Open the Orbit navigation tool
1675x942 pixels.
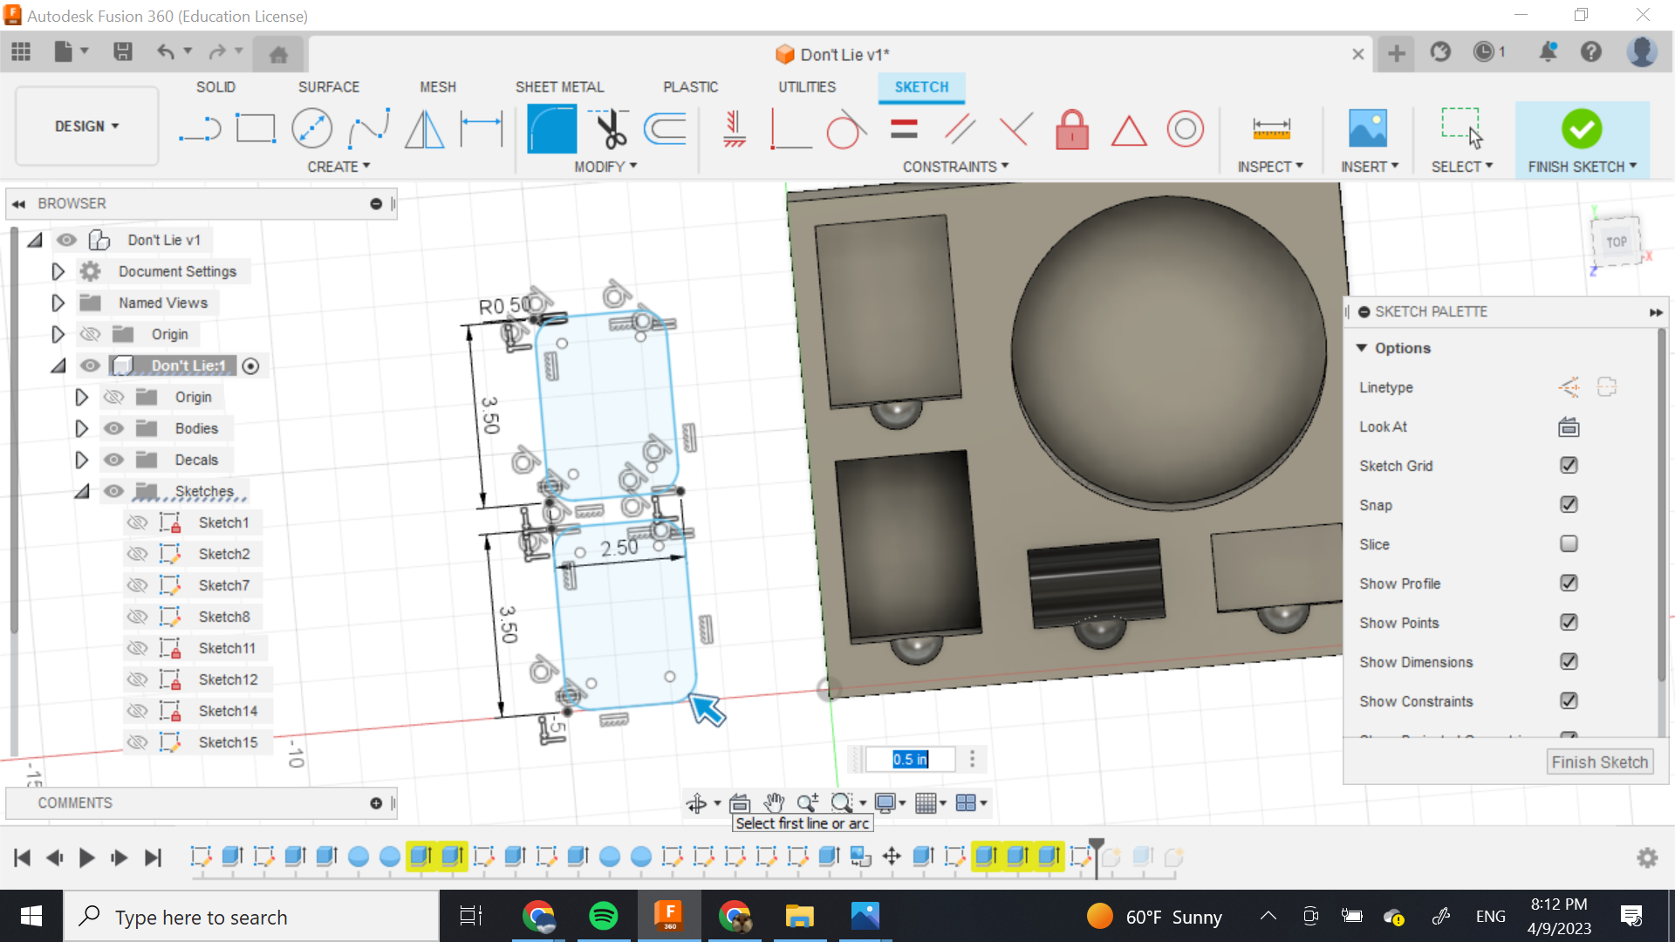point(696,803)
